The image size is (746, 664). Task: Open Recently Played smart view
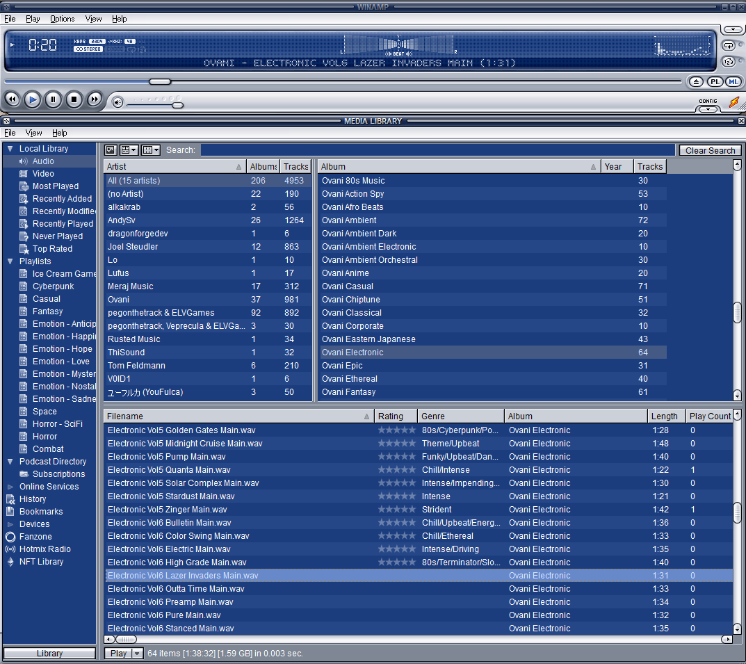pos(63,224)
